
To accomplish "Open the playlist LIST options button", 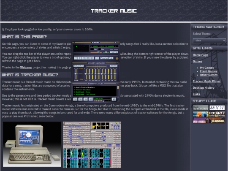I will click(x=114, y=99).
